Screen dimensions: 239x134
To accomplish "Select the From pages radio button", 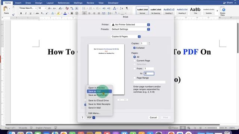I will pos(134,68).
